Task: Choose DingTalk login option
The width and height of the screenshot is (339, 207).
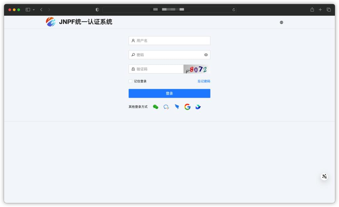Action: click(177, 107)
